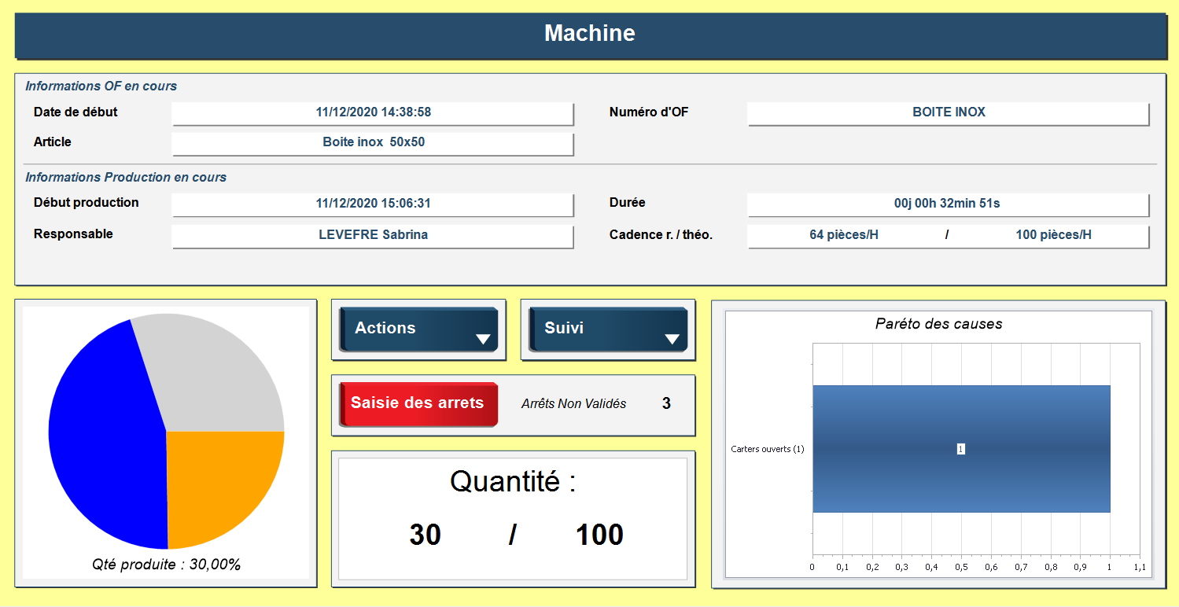Click the theoretical cadence '100 pièces/H'
The width and height of the screenshot is (1179, 607).
(x=1053, y=235)
